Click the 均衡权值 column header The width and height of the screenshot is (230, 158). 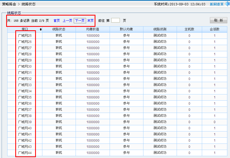click(93, 29)
